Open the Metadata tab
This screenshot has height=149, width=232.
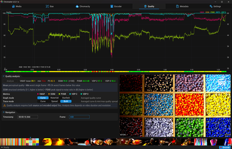pos(182,6)
